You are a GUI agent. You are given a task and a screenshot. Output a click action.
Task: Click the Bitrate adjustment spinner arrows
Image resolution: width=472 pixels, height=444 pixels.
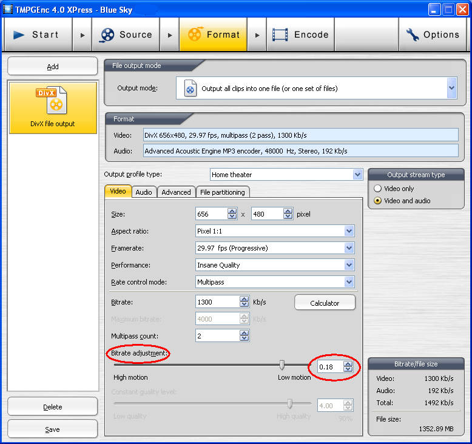click(348, 366)
